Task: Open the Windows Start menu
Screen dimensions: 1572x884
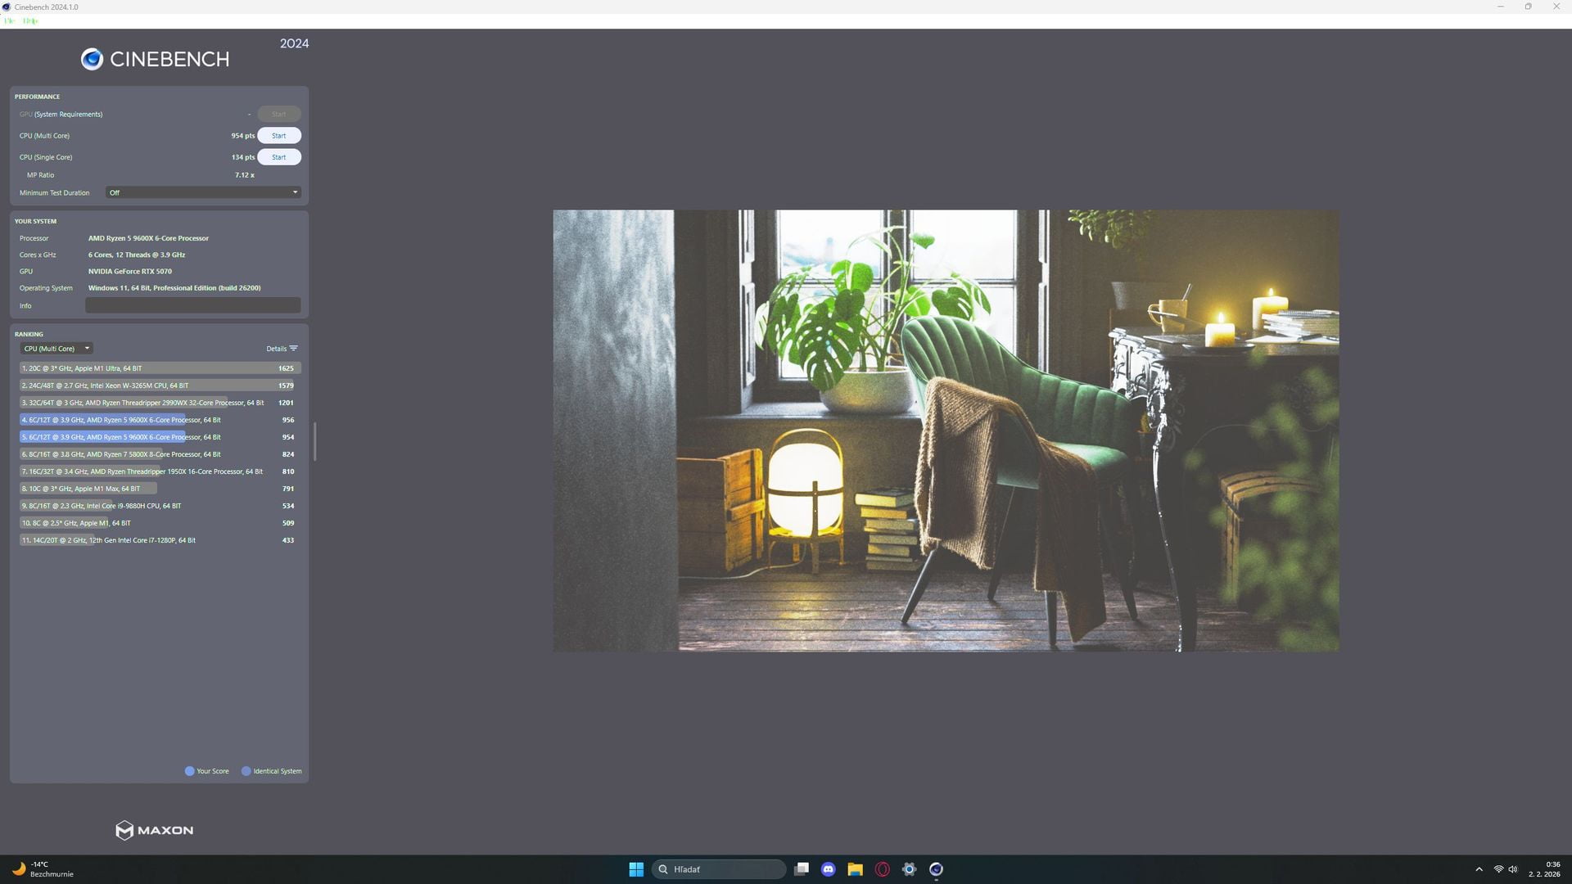Action: click(x=636, y=869)
